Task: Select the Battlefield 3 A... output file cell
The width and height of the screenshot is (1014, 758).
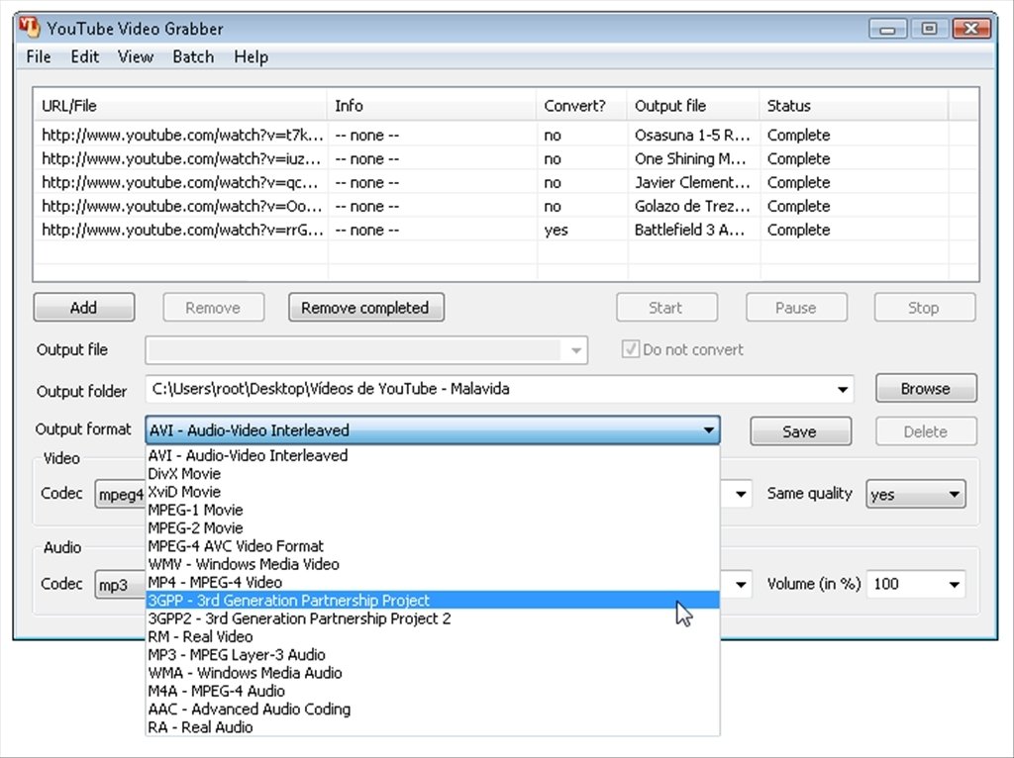Action: click(x=692, y=230)
